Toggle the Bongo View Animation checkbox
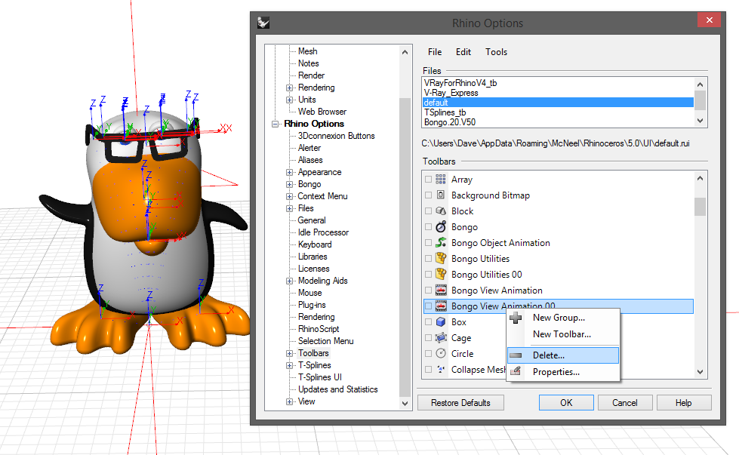This screenshot has height=455, width=739. tap(428, 291)
